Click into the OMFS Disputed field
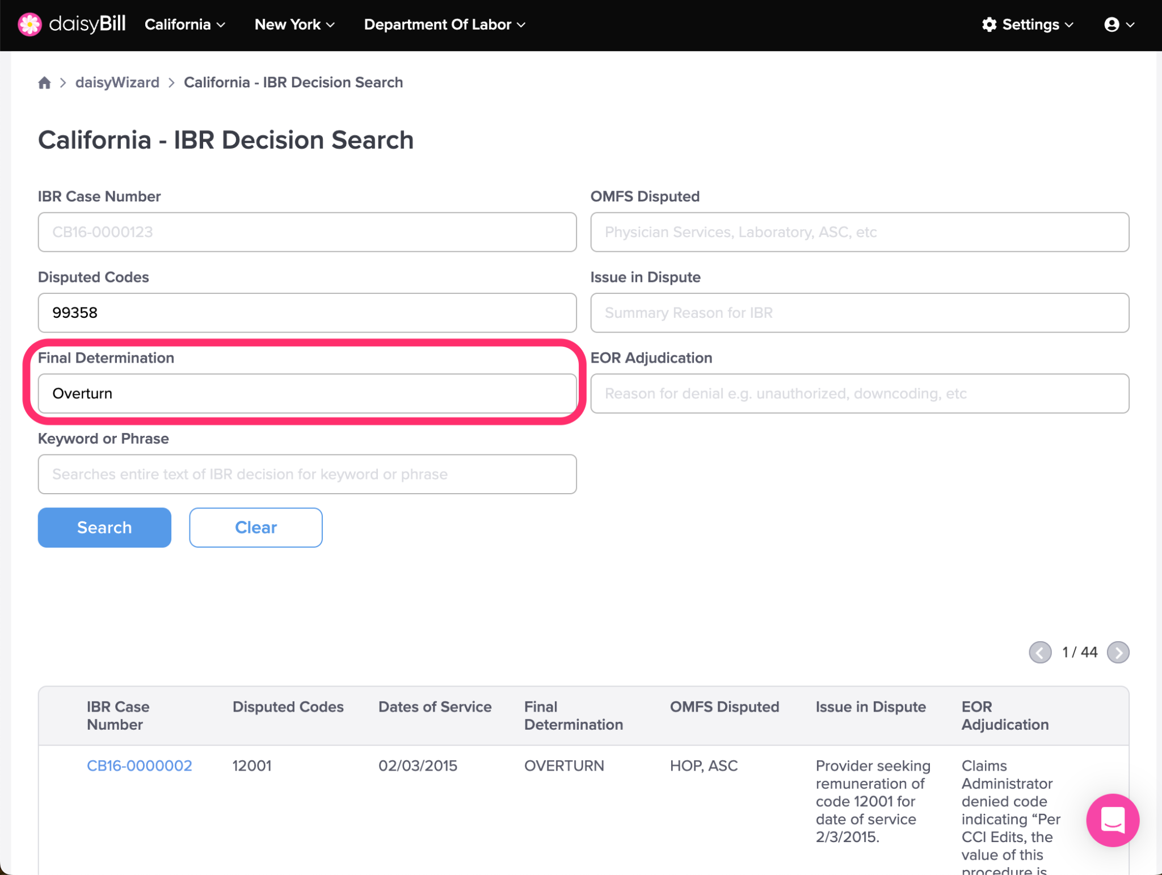The height and width of the screenshot is (875, 1162). point(860,232)
